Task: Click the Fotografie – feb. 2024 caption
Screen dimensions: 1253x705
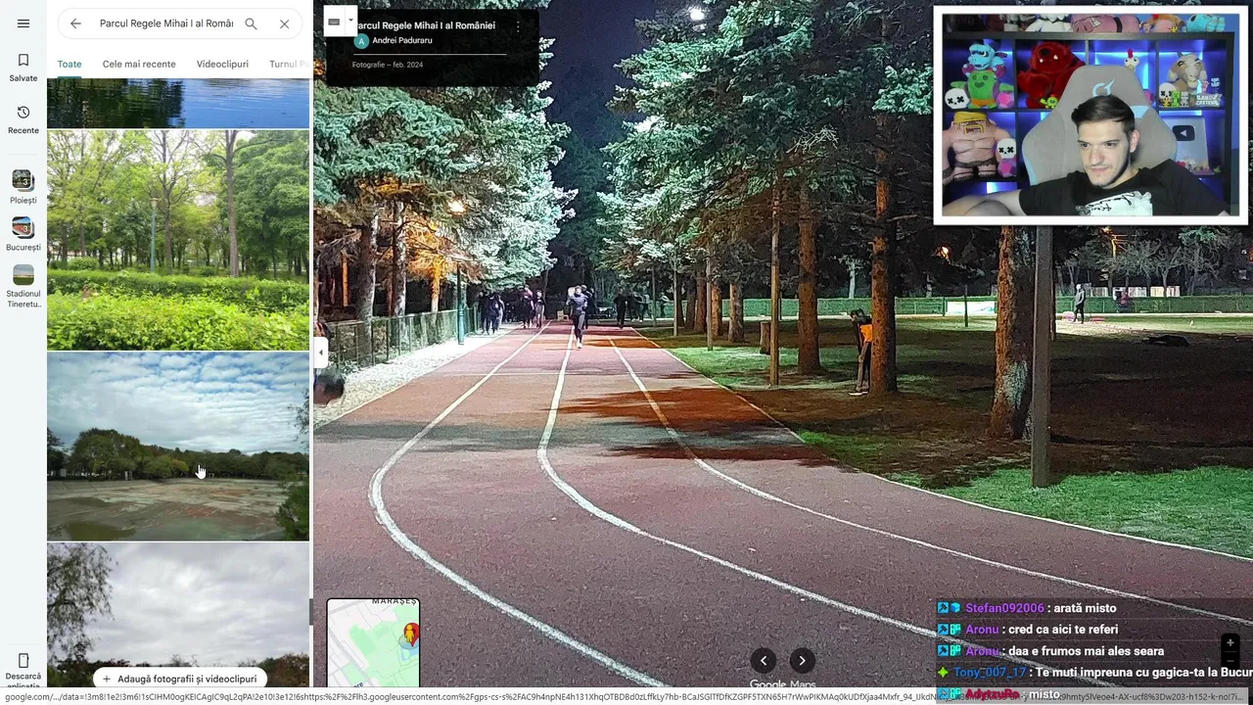Action: click(388, 65)
